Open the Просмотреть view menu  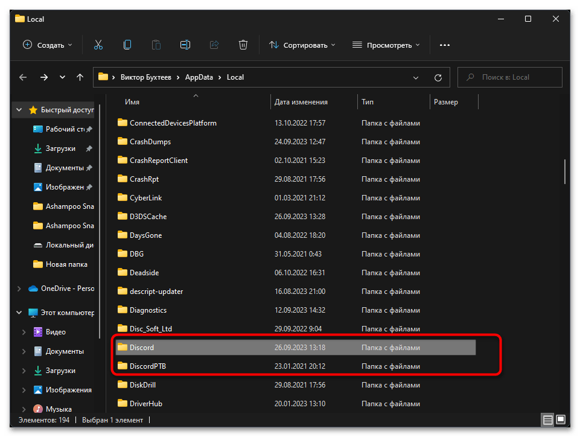pyautogui.click(x=386, y=45)
